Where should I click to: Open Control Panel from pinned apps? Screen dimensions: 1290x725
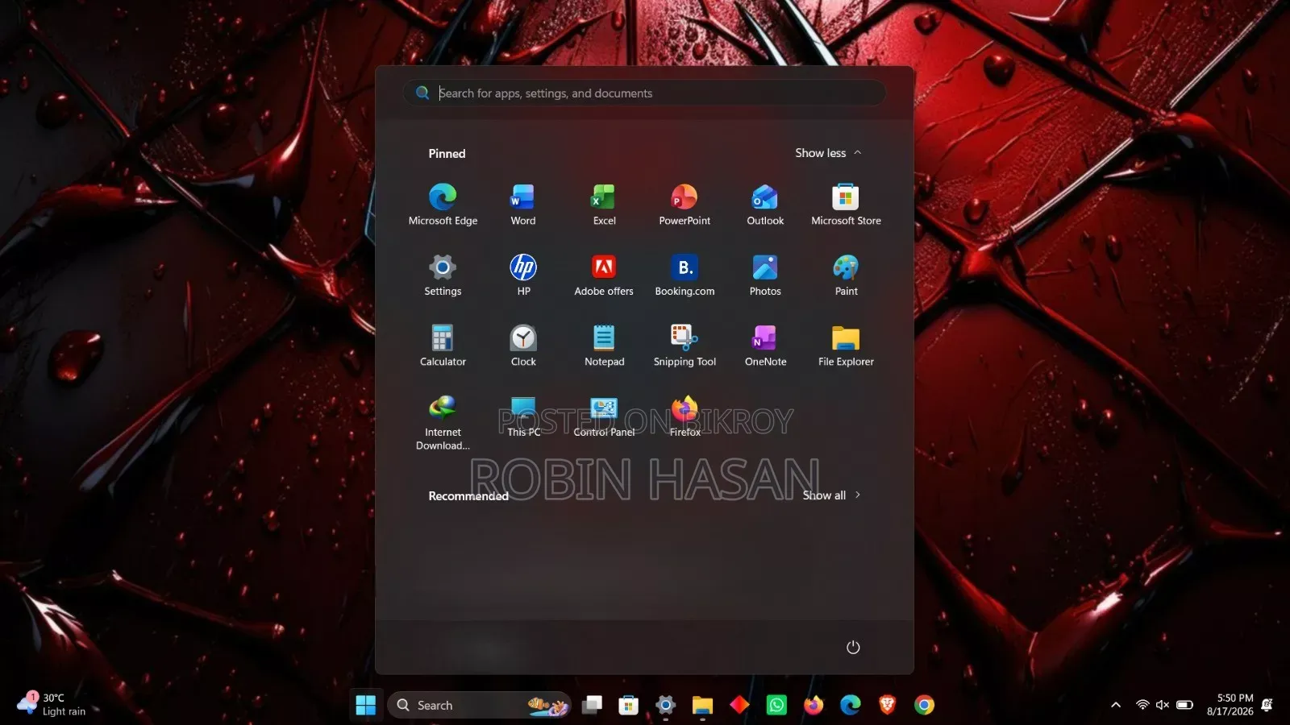pos(604,416)
